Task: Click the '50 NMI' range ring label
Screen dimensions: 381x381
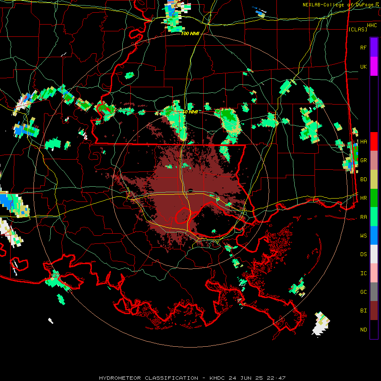Action: [x=190, y=112]
